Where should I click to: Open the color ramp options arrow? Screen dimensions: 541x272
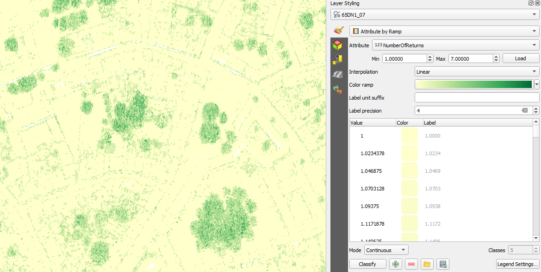click(536, 84)
